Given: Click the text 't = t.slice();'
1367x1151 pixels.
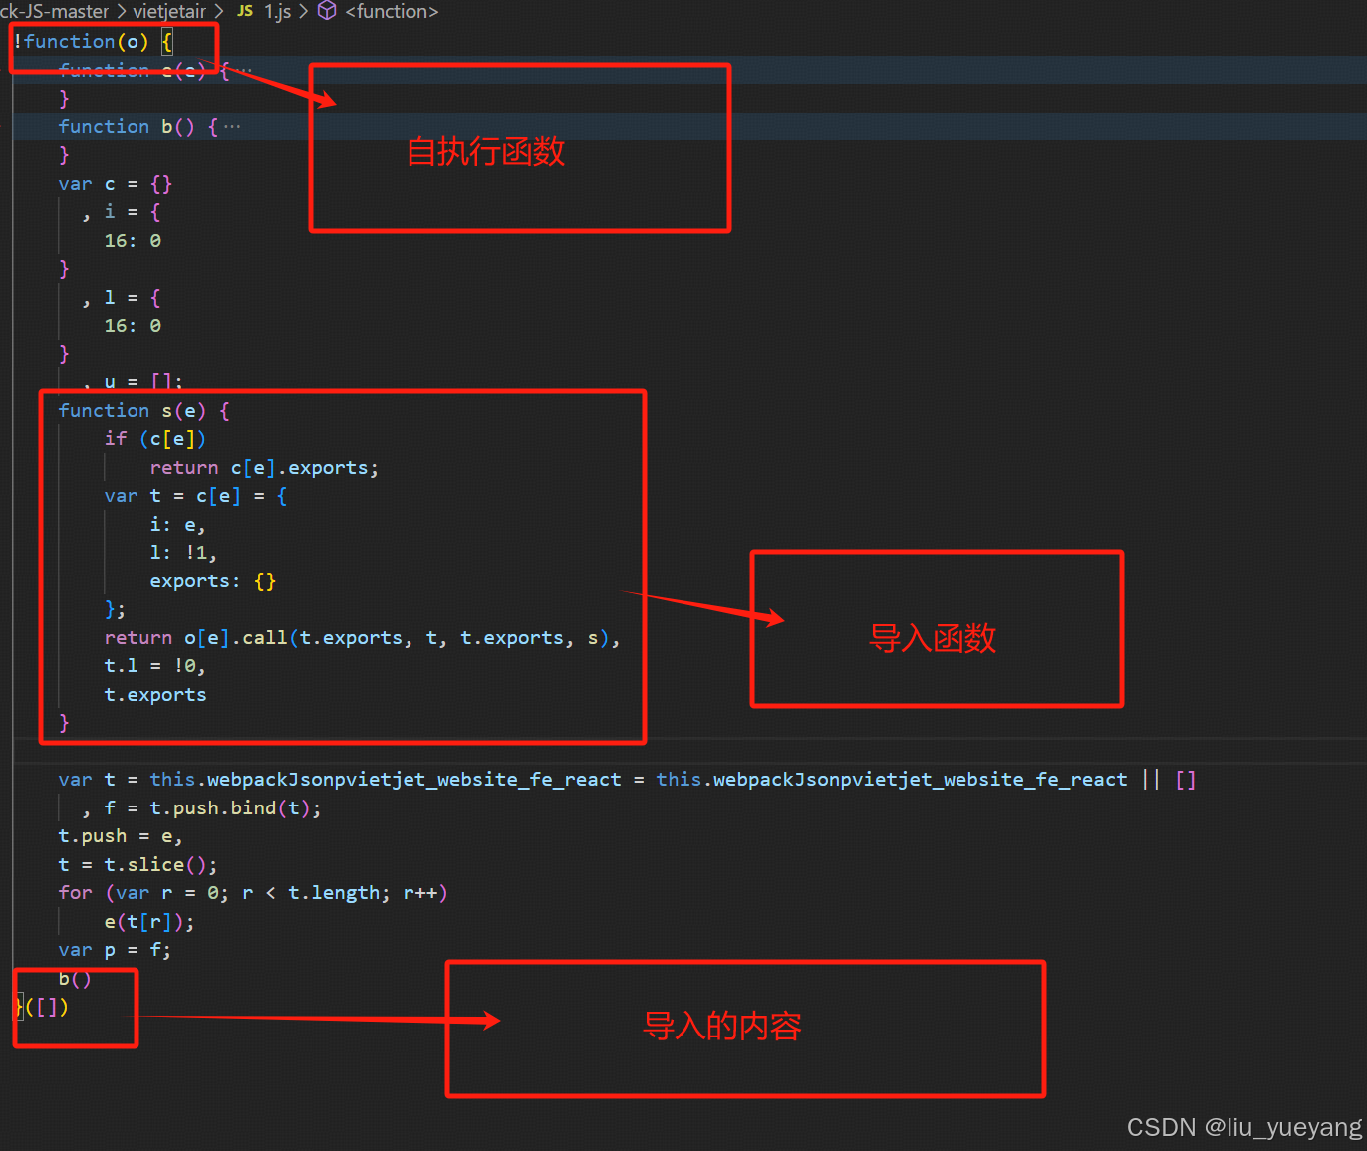Looking at the screenshot, I should (x=137, y=864).
